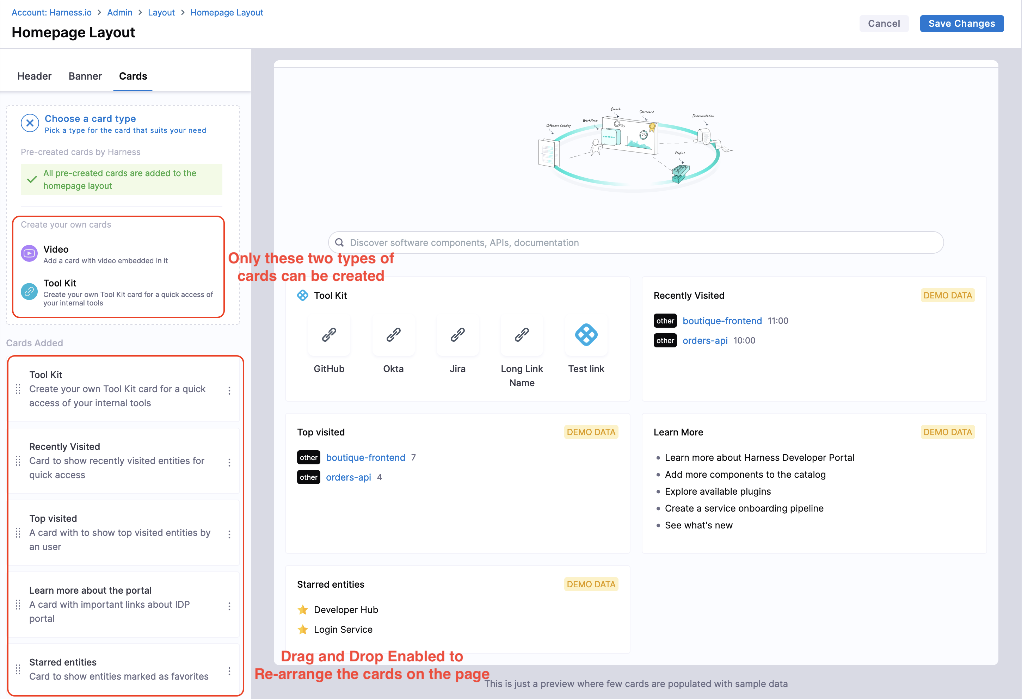This screenshot has height=699, width=1028.
Task: Click the Admin breadcrumb link
Action: [x=119, y=12]
